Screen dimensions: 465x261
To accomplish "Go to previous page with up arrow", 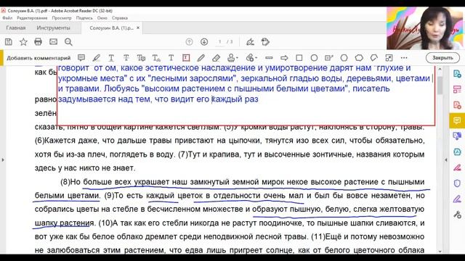I will coord(189,42).
